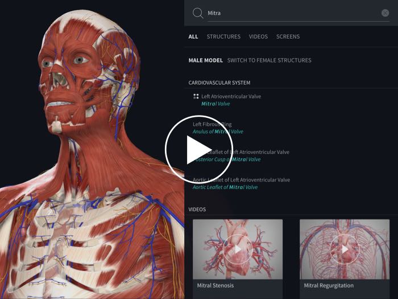Viewport: 398px width, 299px height.
Task: Play the Mitral Regurgitation video thumbnail
Action: (x=344, y=249)
